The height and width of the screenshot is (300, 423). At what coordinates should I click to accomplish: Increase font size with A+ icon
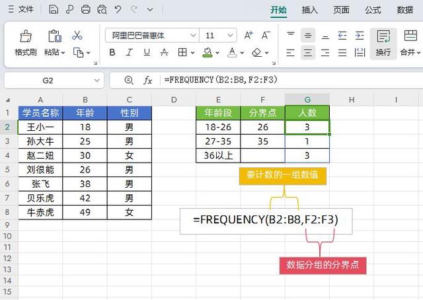(249, 35)
